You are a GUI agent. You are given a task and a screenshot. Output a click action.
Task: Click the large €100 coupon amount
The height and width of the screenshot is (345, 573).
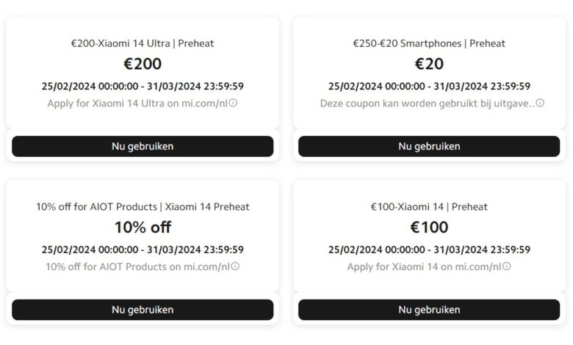pyautogui.click(x=429, y=228)
